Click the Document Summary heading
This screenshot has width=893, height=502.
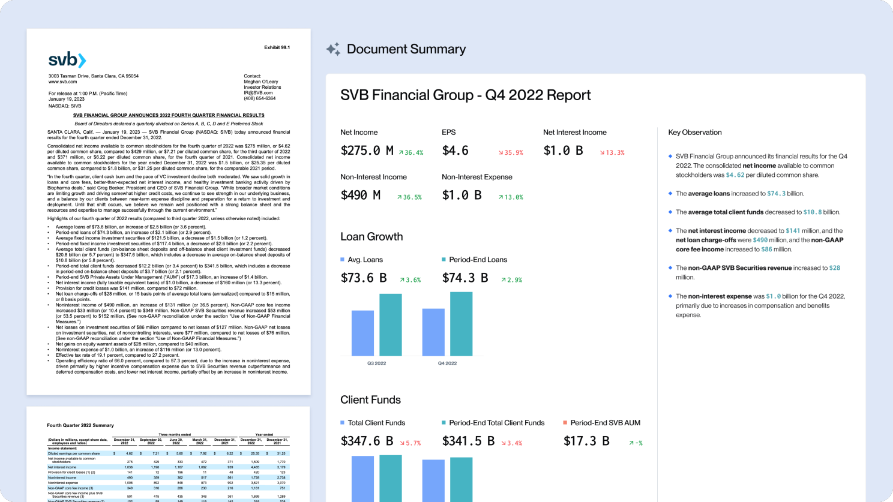pos(406,49)
